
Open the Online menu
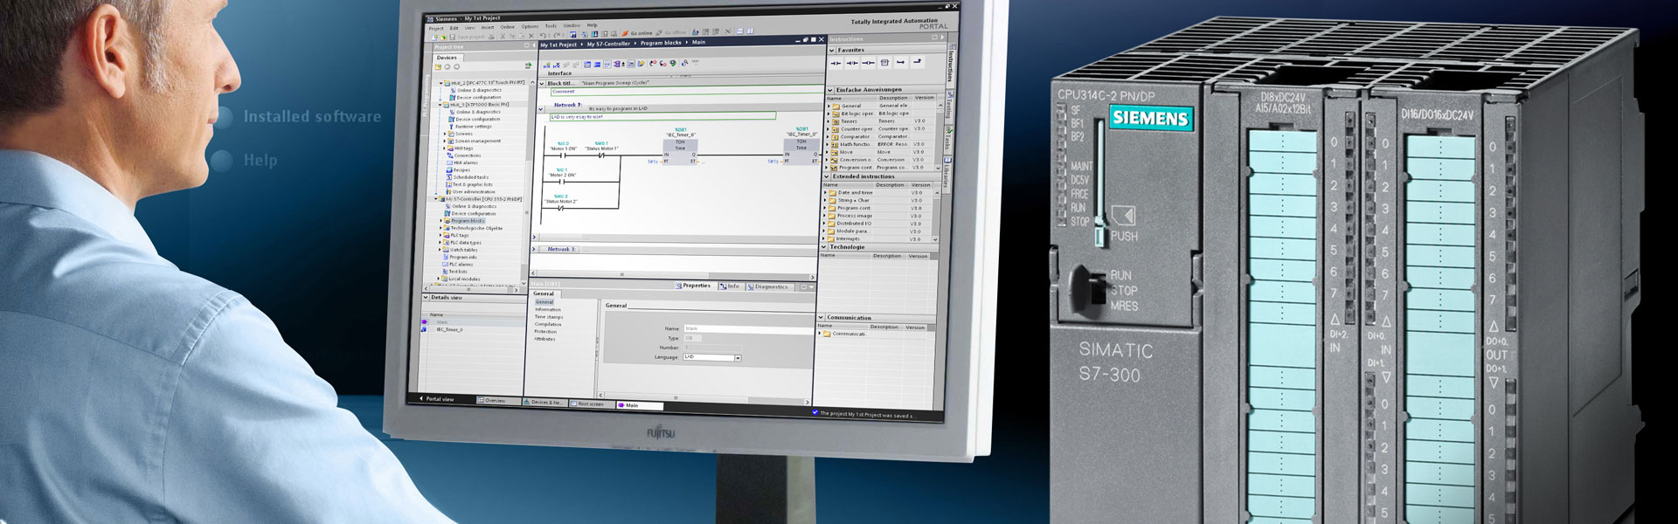(x=507, y=27)
